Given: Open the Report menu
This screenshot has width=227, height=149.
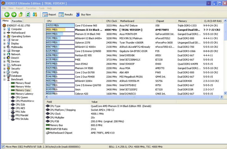Looking at the screenshot, I should coord(20,8).
